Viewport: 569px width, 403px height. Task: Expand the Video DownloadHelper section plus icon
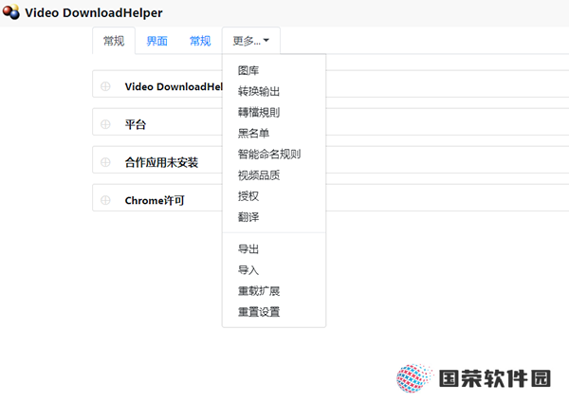pyautogui.click(x=105, y=86)
